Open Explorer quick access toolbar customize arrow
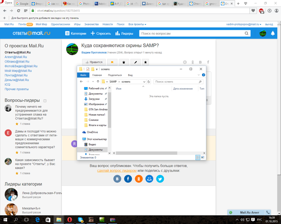The width and height of the screenshot is (281, 224). (x=97, y=69)
